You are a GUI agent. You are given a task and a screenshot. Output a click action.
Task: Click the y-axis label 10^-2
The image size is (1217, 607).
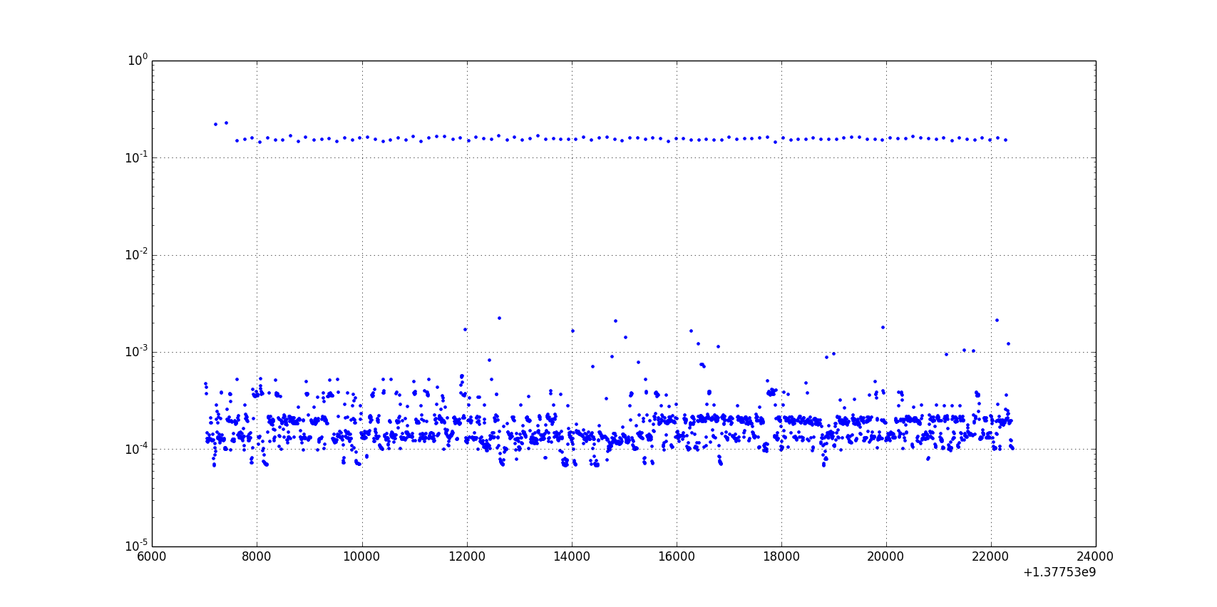(135, 254)
